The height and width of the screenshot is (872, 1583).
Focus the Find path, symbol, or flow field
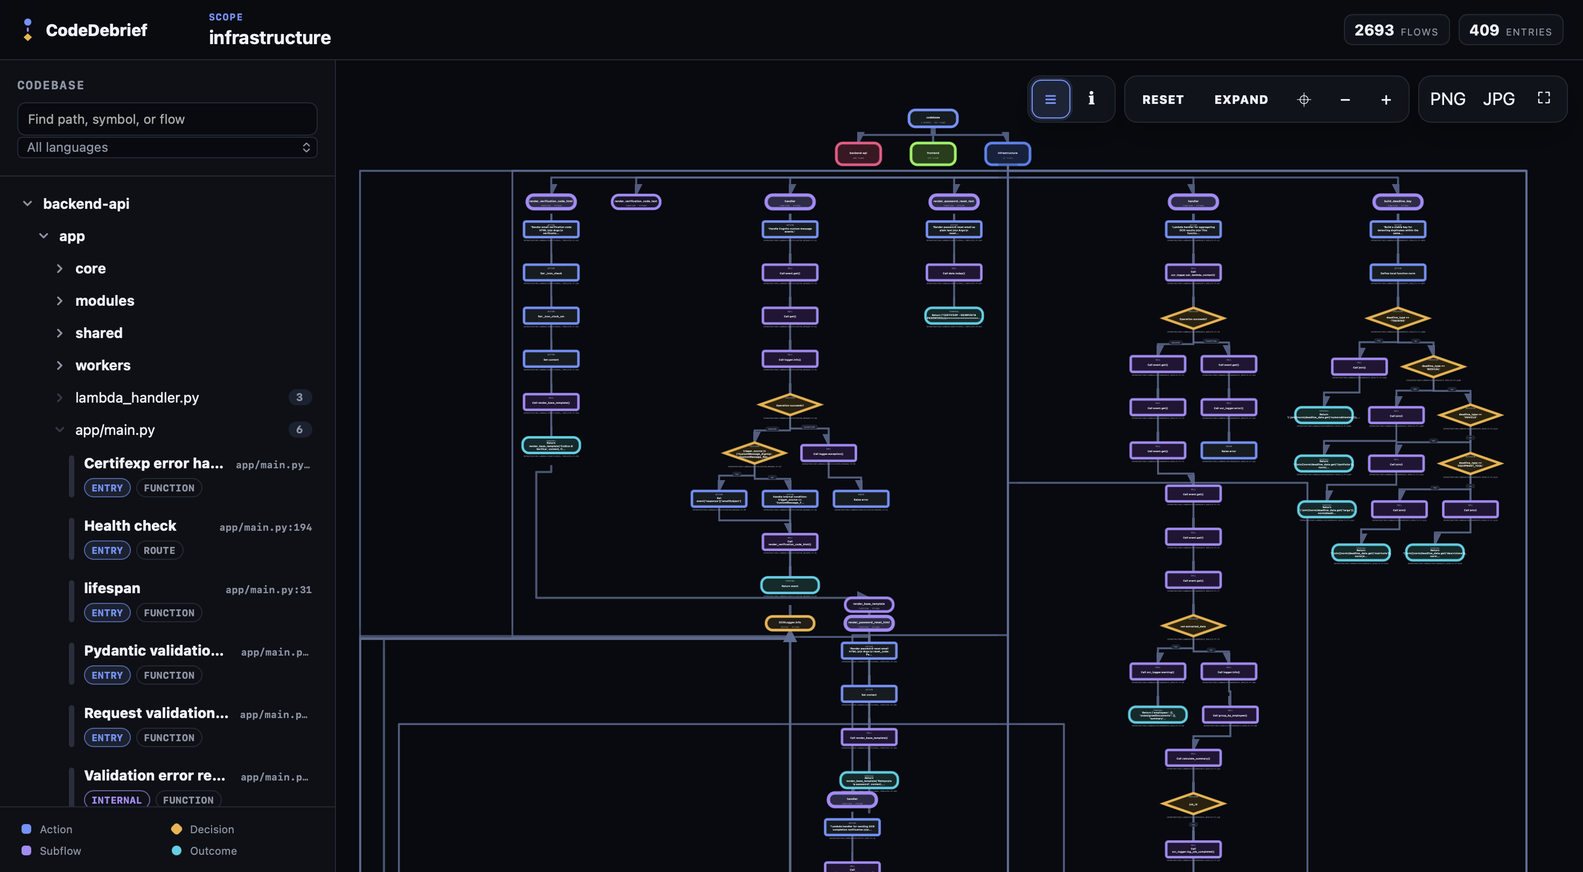167,119
